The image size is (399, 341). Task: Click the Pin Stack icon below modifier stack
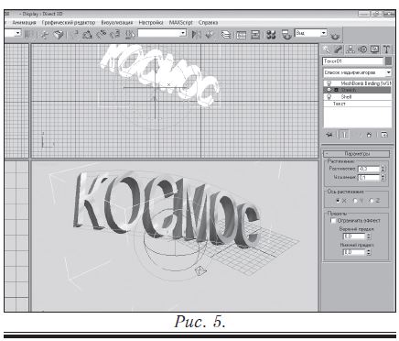[329, 135]
